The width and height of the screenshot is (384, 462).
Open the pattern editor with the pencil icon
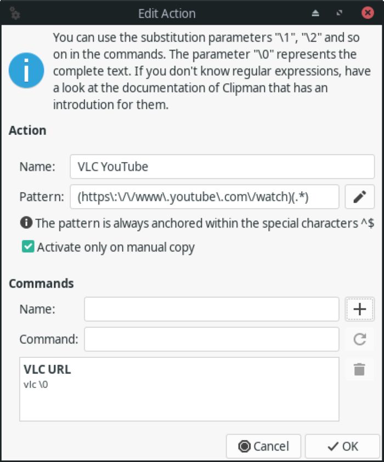pyautogui.click(x=360, y=197)
